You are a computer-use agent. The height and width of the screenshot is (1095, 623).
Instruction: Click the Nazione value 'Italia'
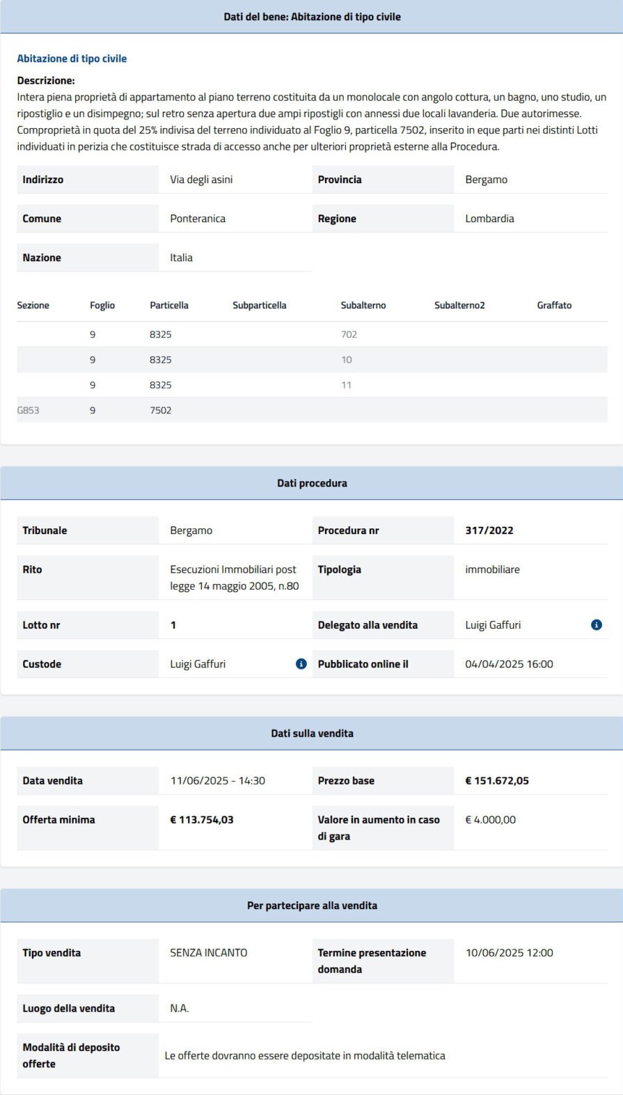pyautogui.click(x=181, y=258)
